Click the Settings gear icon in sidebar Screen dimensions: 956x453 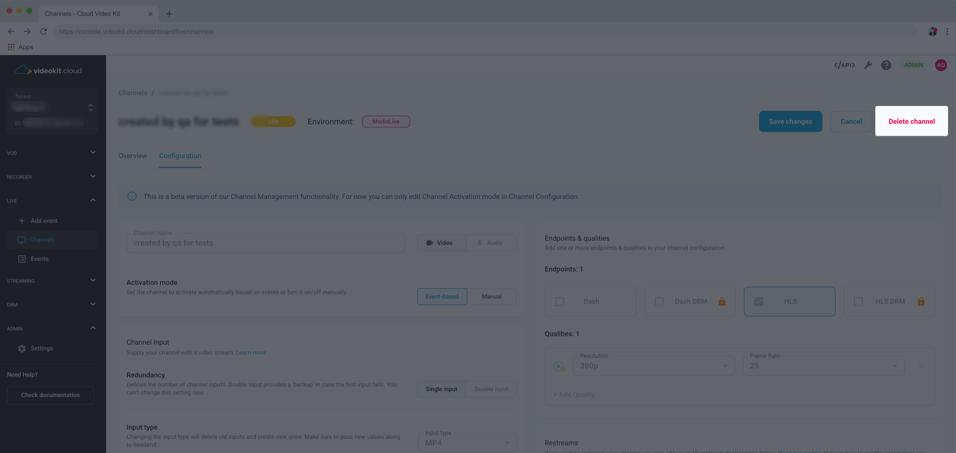coord(22,349)
